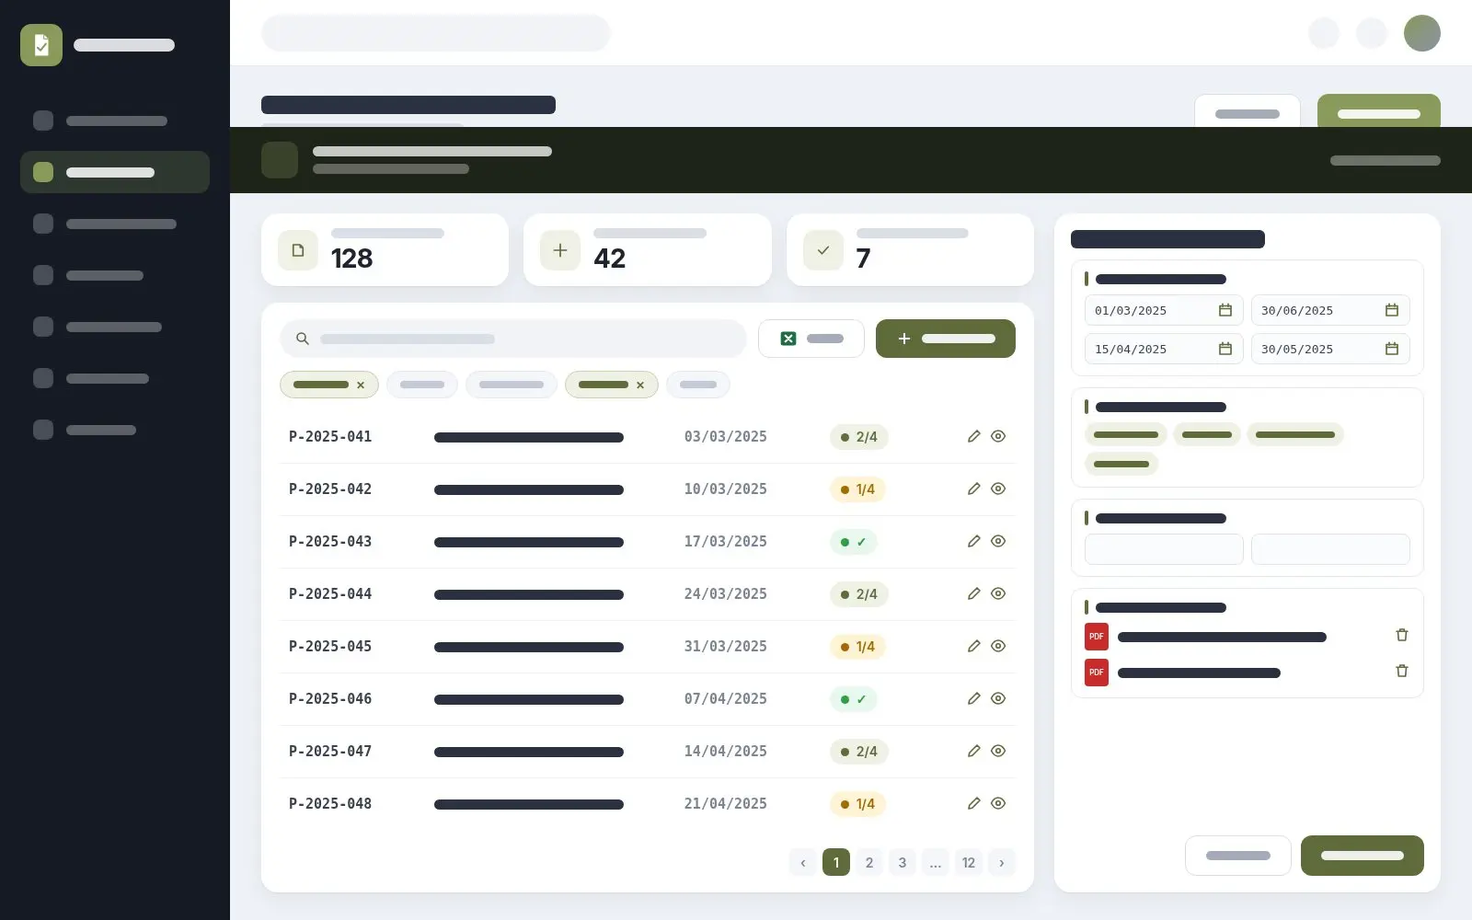Go to next page arrow
Image resolution: width=1472 pixels, height=920 pixels.
[1002, 862]
